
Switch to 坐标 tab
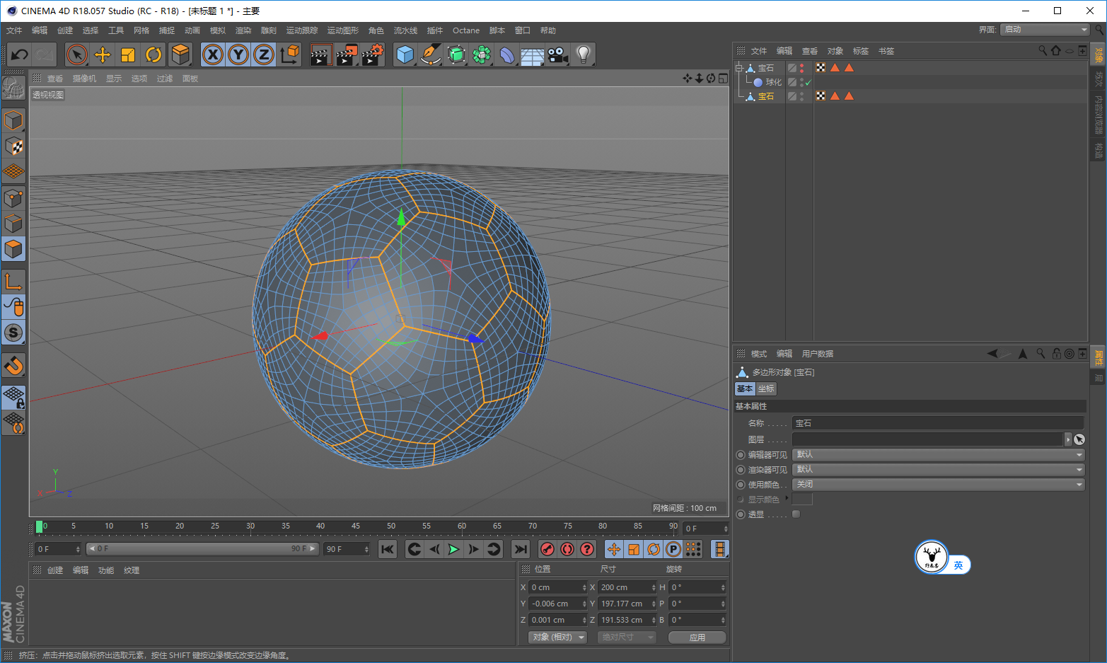pyautogui.click(x=766, y=388)
